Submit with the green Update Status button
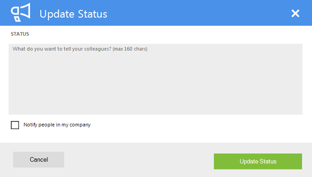The image size is (312, 177). tap(258, 161)
